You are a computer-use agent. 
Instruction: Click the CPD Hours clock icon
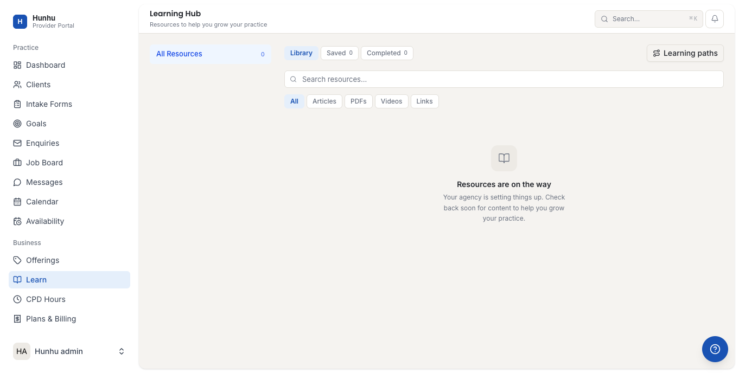[17, 299]
